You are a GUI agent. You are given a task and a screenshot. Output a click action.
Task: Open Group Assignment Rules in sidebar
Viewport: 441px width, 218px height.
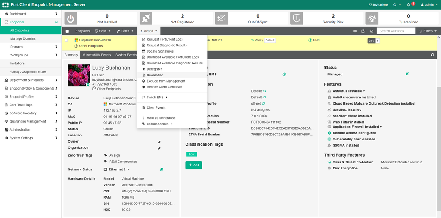pyautogui.click(x=31, y=72)
